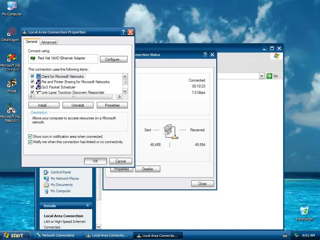Maximize the Network Connections window
The width and height of the screenshot is (320, 240).
tap(272, 48)
